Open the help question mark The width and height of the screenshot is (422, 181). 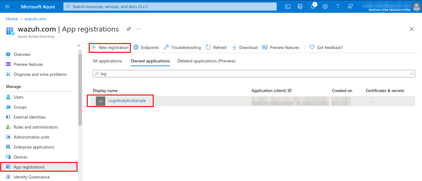tap(338, 7)
